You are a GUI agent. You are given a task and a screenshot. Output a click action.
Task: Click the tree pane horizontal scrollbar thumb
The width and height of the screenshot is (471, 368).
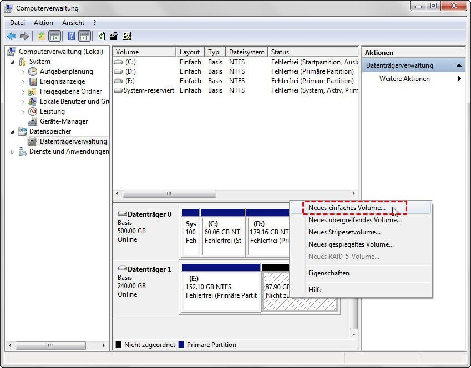click(50, 345)
